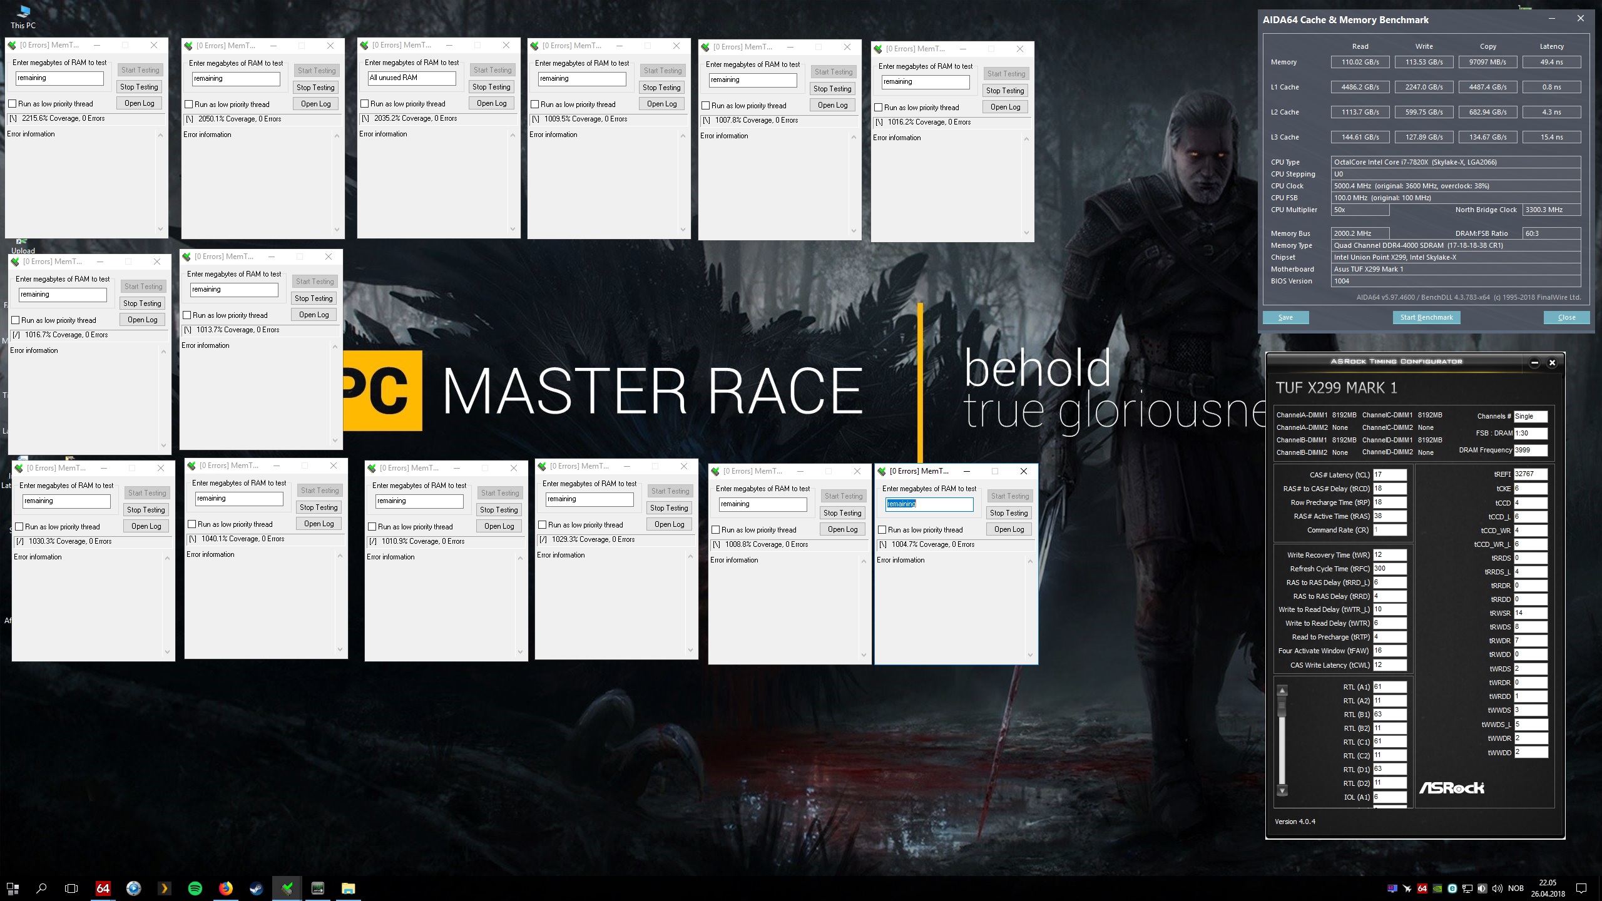Image resolution: width=1602 pixels, height=901 pixels.
Task: Click Memory Read value 110.02 GB/s
Action: 1360,62
